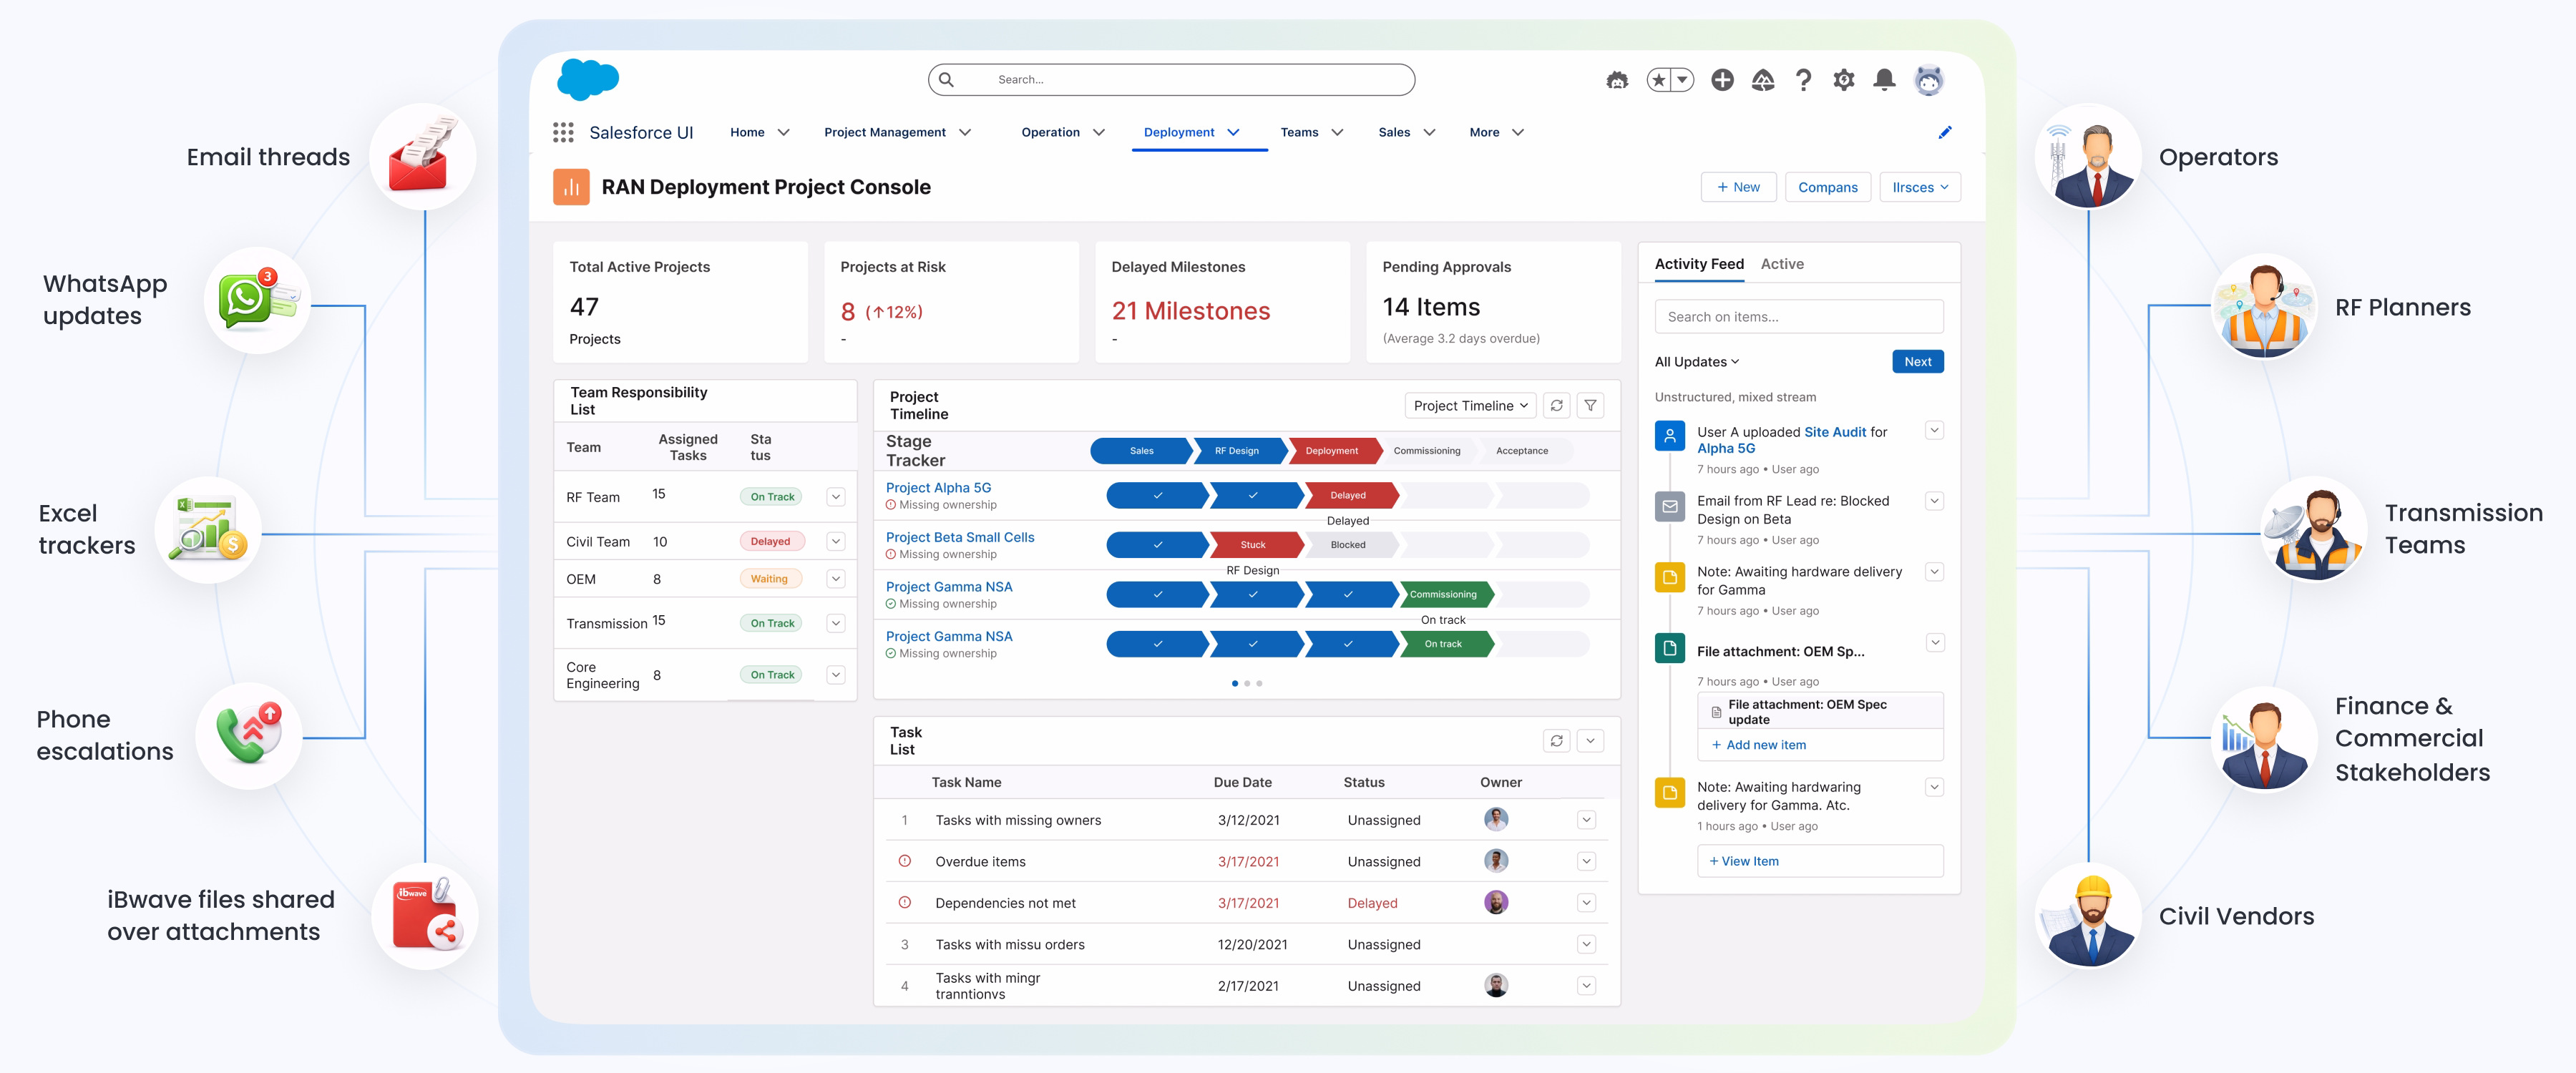Screen dimensions: 2576x1073
Task: Click the note icon for hardwaring delivery note
Action: coord(1670,792)
